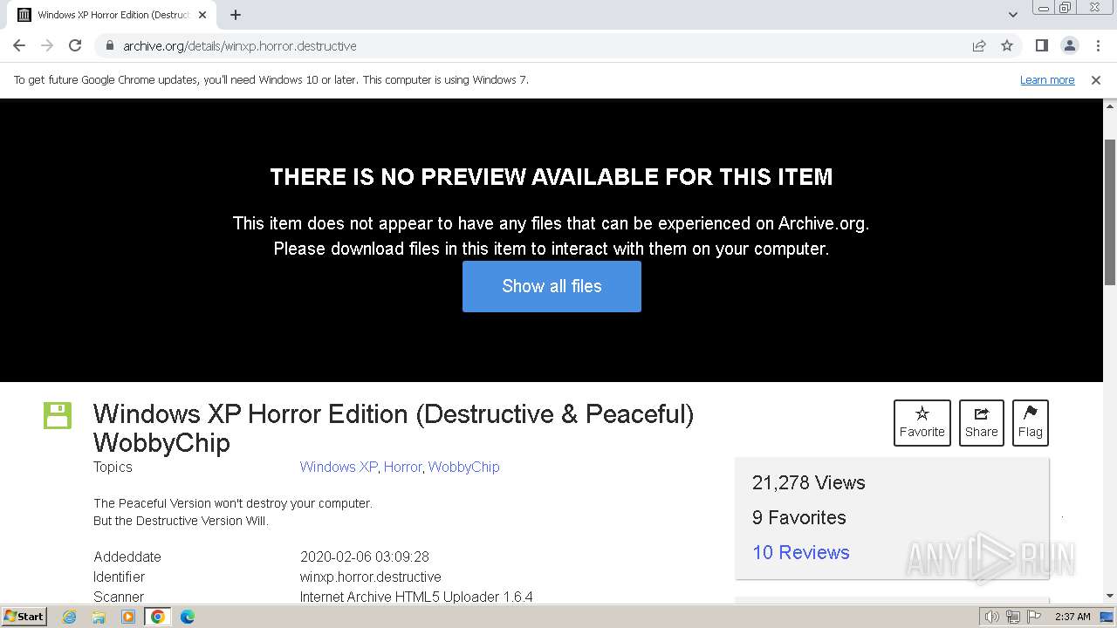Click Show all files button
The image size is (1117, 628).
click(552, 286)
